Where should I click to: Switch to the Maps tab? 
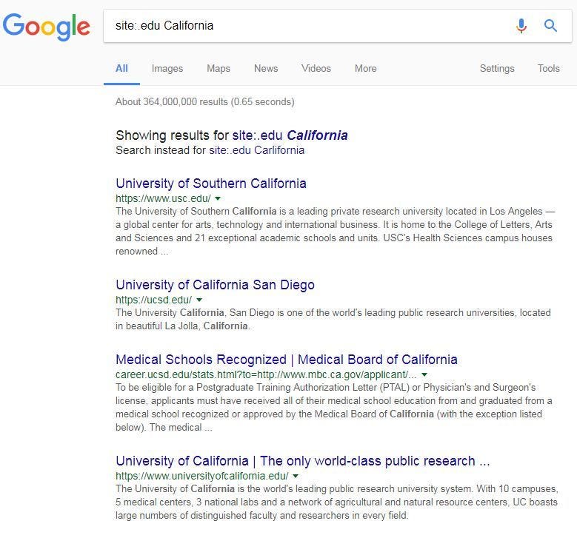[x=219, y=68]
